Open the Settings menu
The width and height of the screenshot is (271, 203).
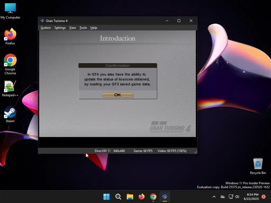pos(60,28)
